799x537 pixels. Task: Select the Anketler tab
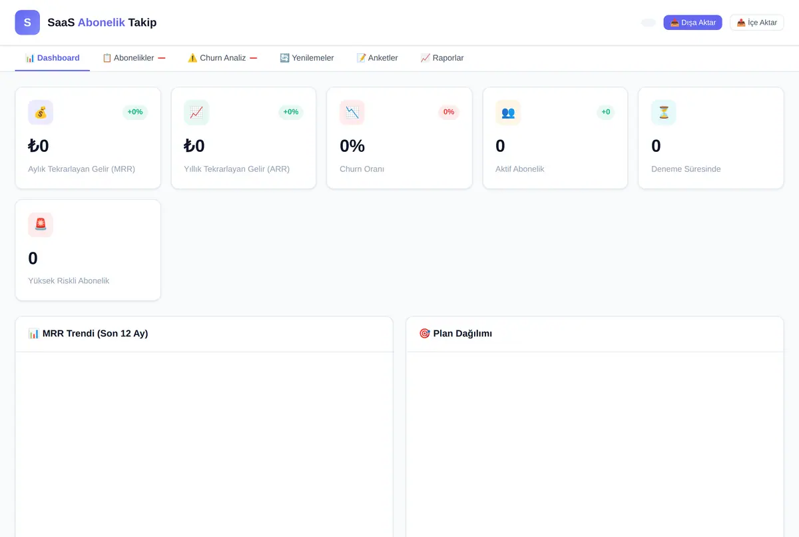[x=378, y=58]
